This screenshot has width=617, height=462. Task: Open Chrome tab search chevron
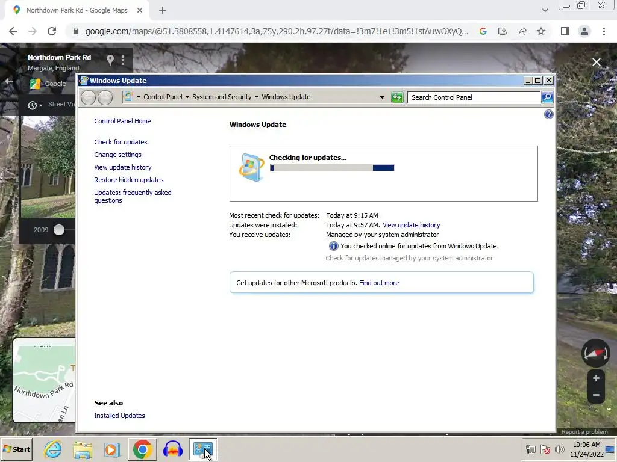tap(545, 10)
